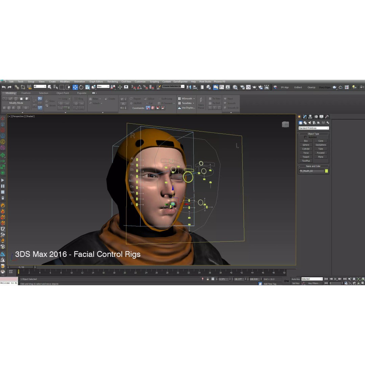The width and height of the screenshot is (365, 365).
Task: Click the time slider showing 0 / 50
Action: click(21, 267)
